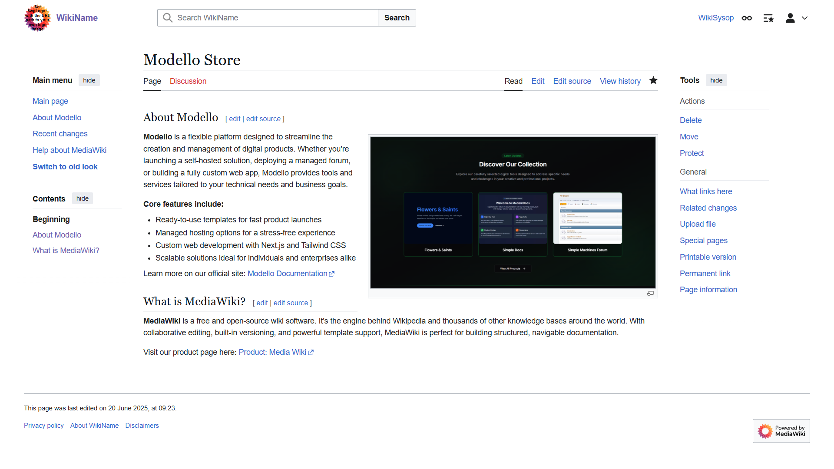Select Delete in Tools actions

click(691, 120)
